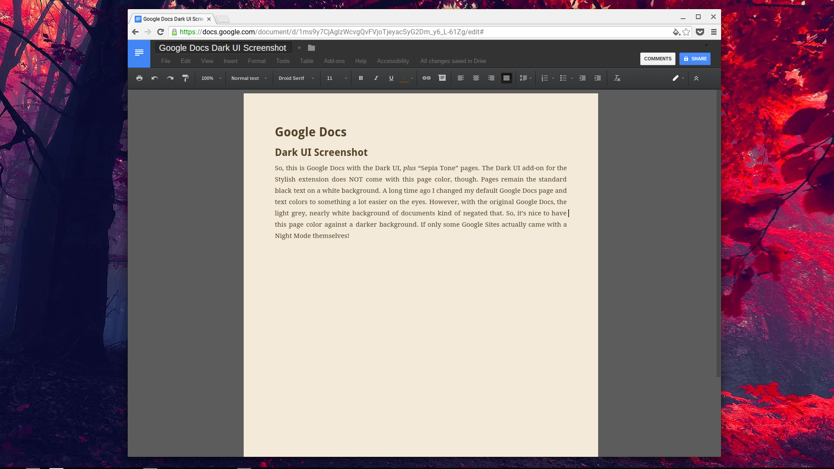Select the Paint format tool
Screen dimensions: 834x469
(x=185, y=78)
